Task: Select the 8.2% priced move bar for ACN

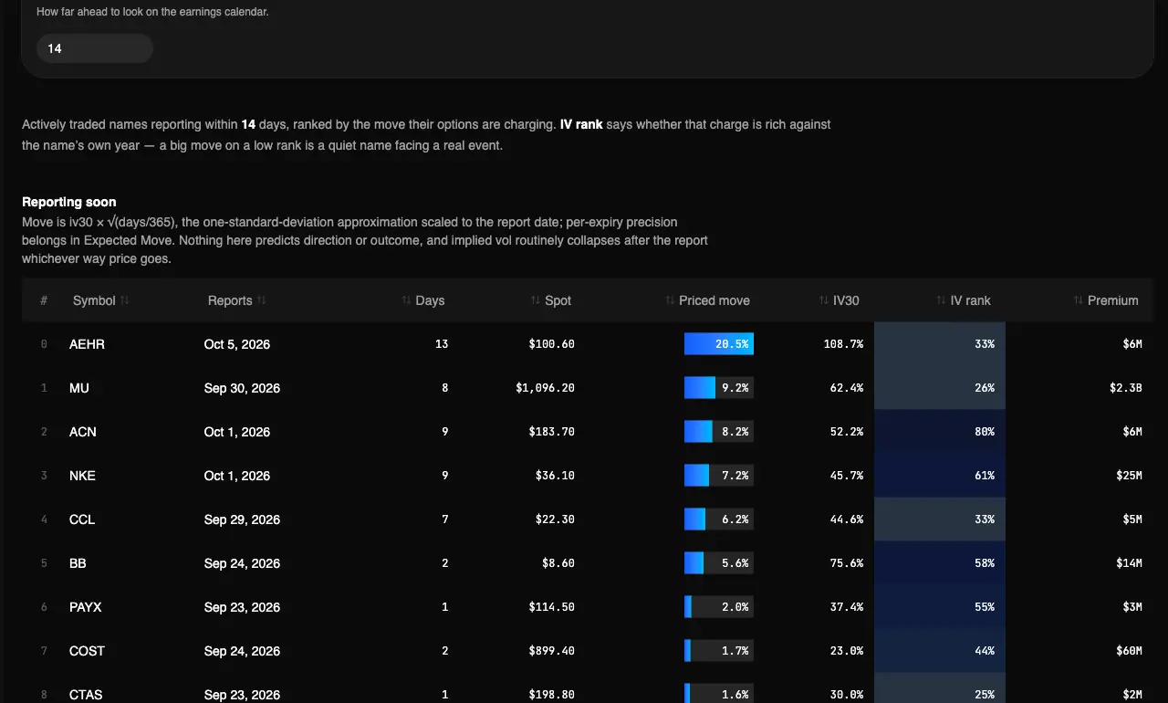Action: tap(719, 432)
